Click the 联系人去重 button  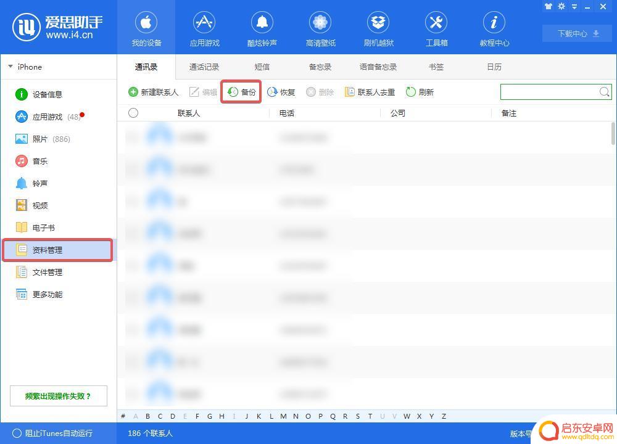(370, 92)
